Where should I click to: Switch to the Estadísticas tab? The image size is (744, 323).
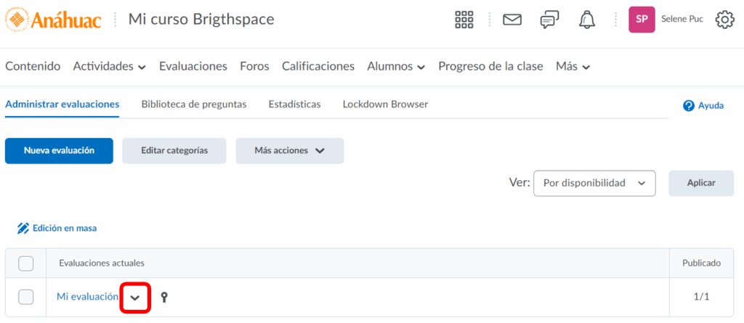294,105
